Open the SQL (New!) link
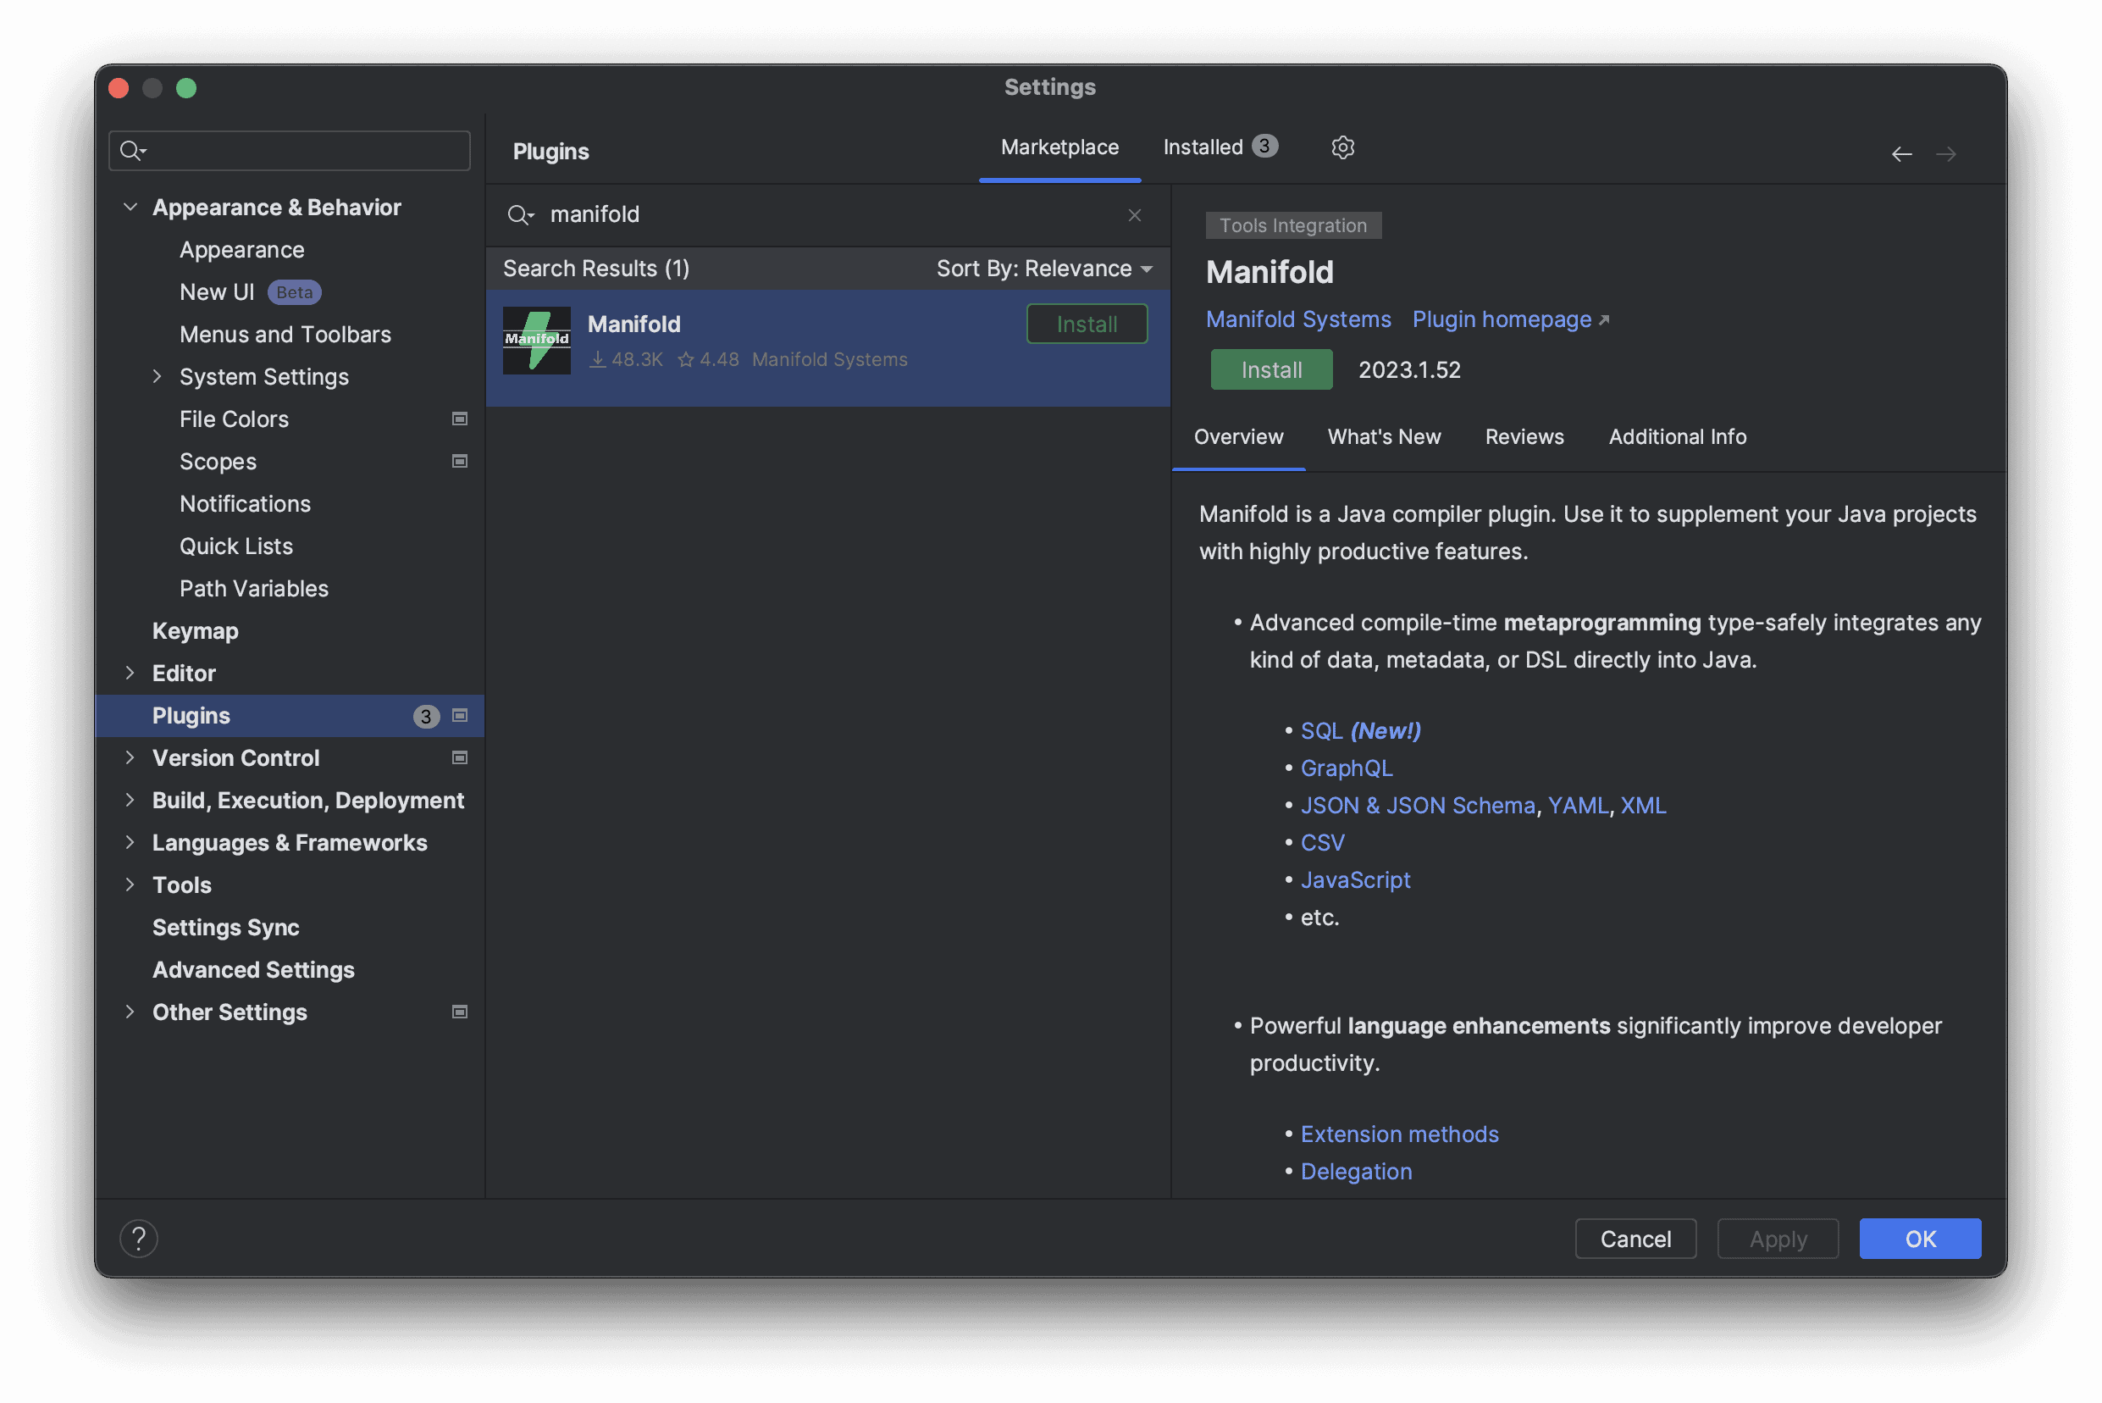Image resolution: width=2102 pixels, height=1403 pixels. [x=1360, y=731]
